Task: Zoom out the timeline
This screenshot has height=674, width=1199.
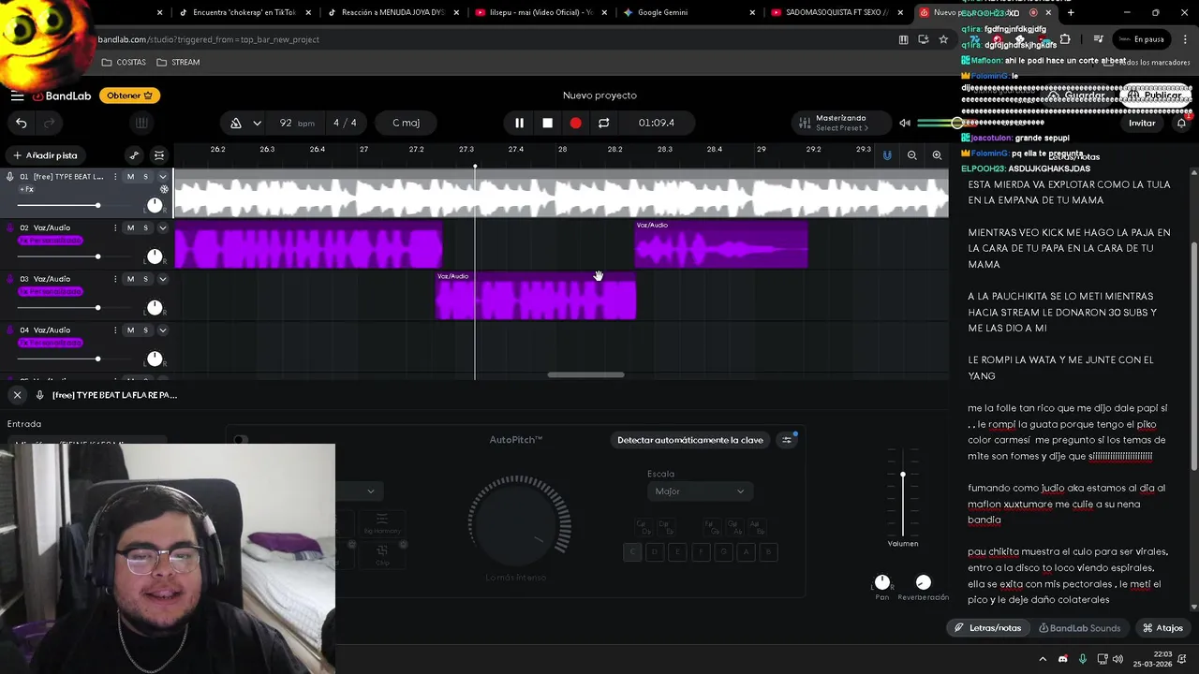Action: coord(911,155)
